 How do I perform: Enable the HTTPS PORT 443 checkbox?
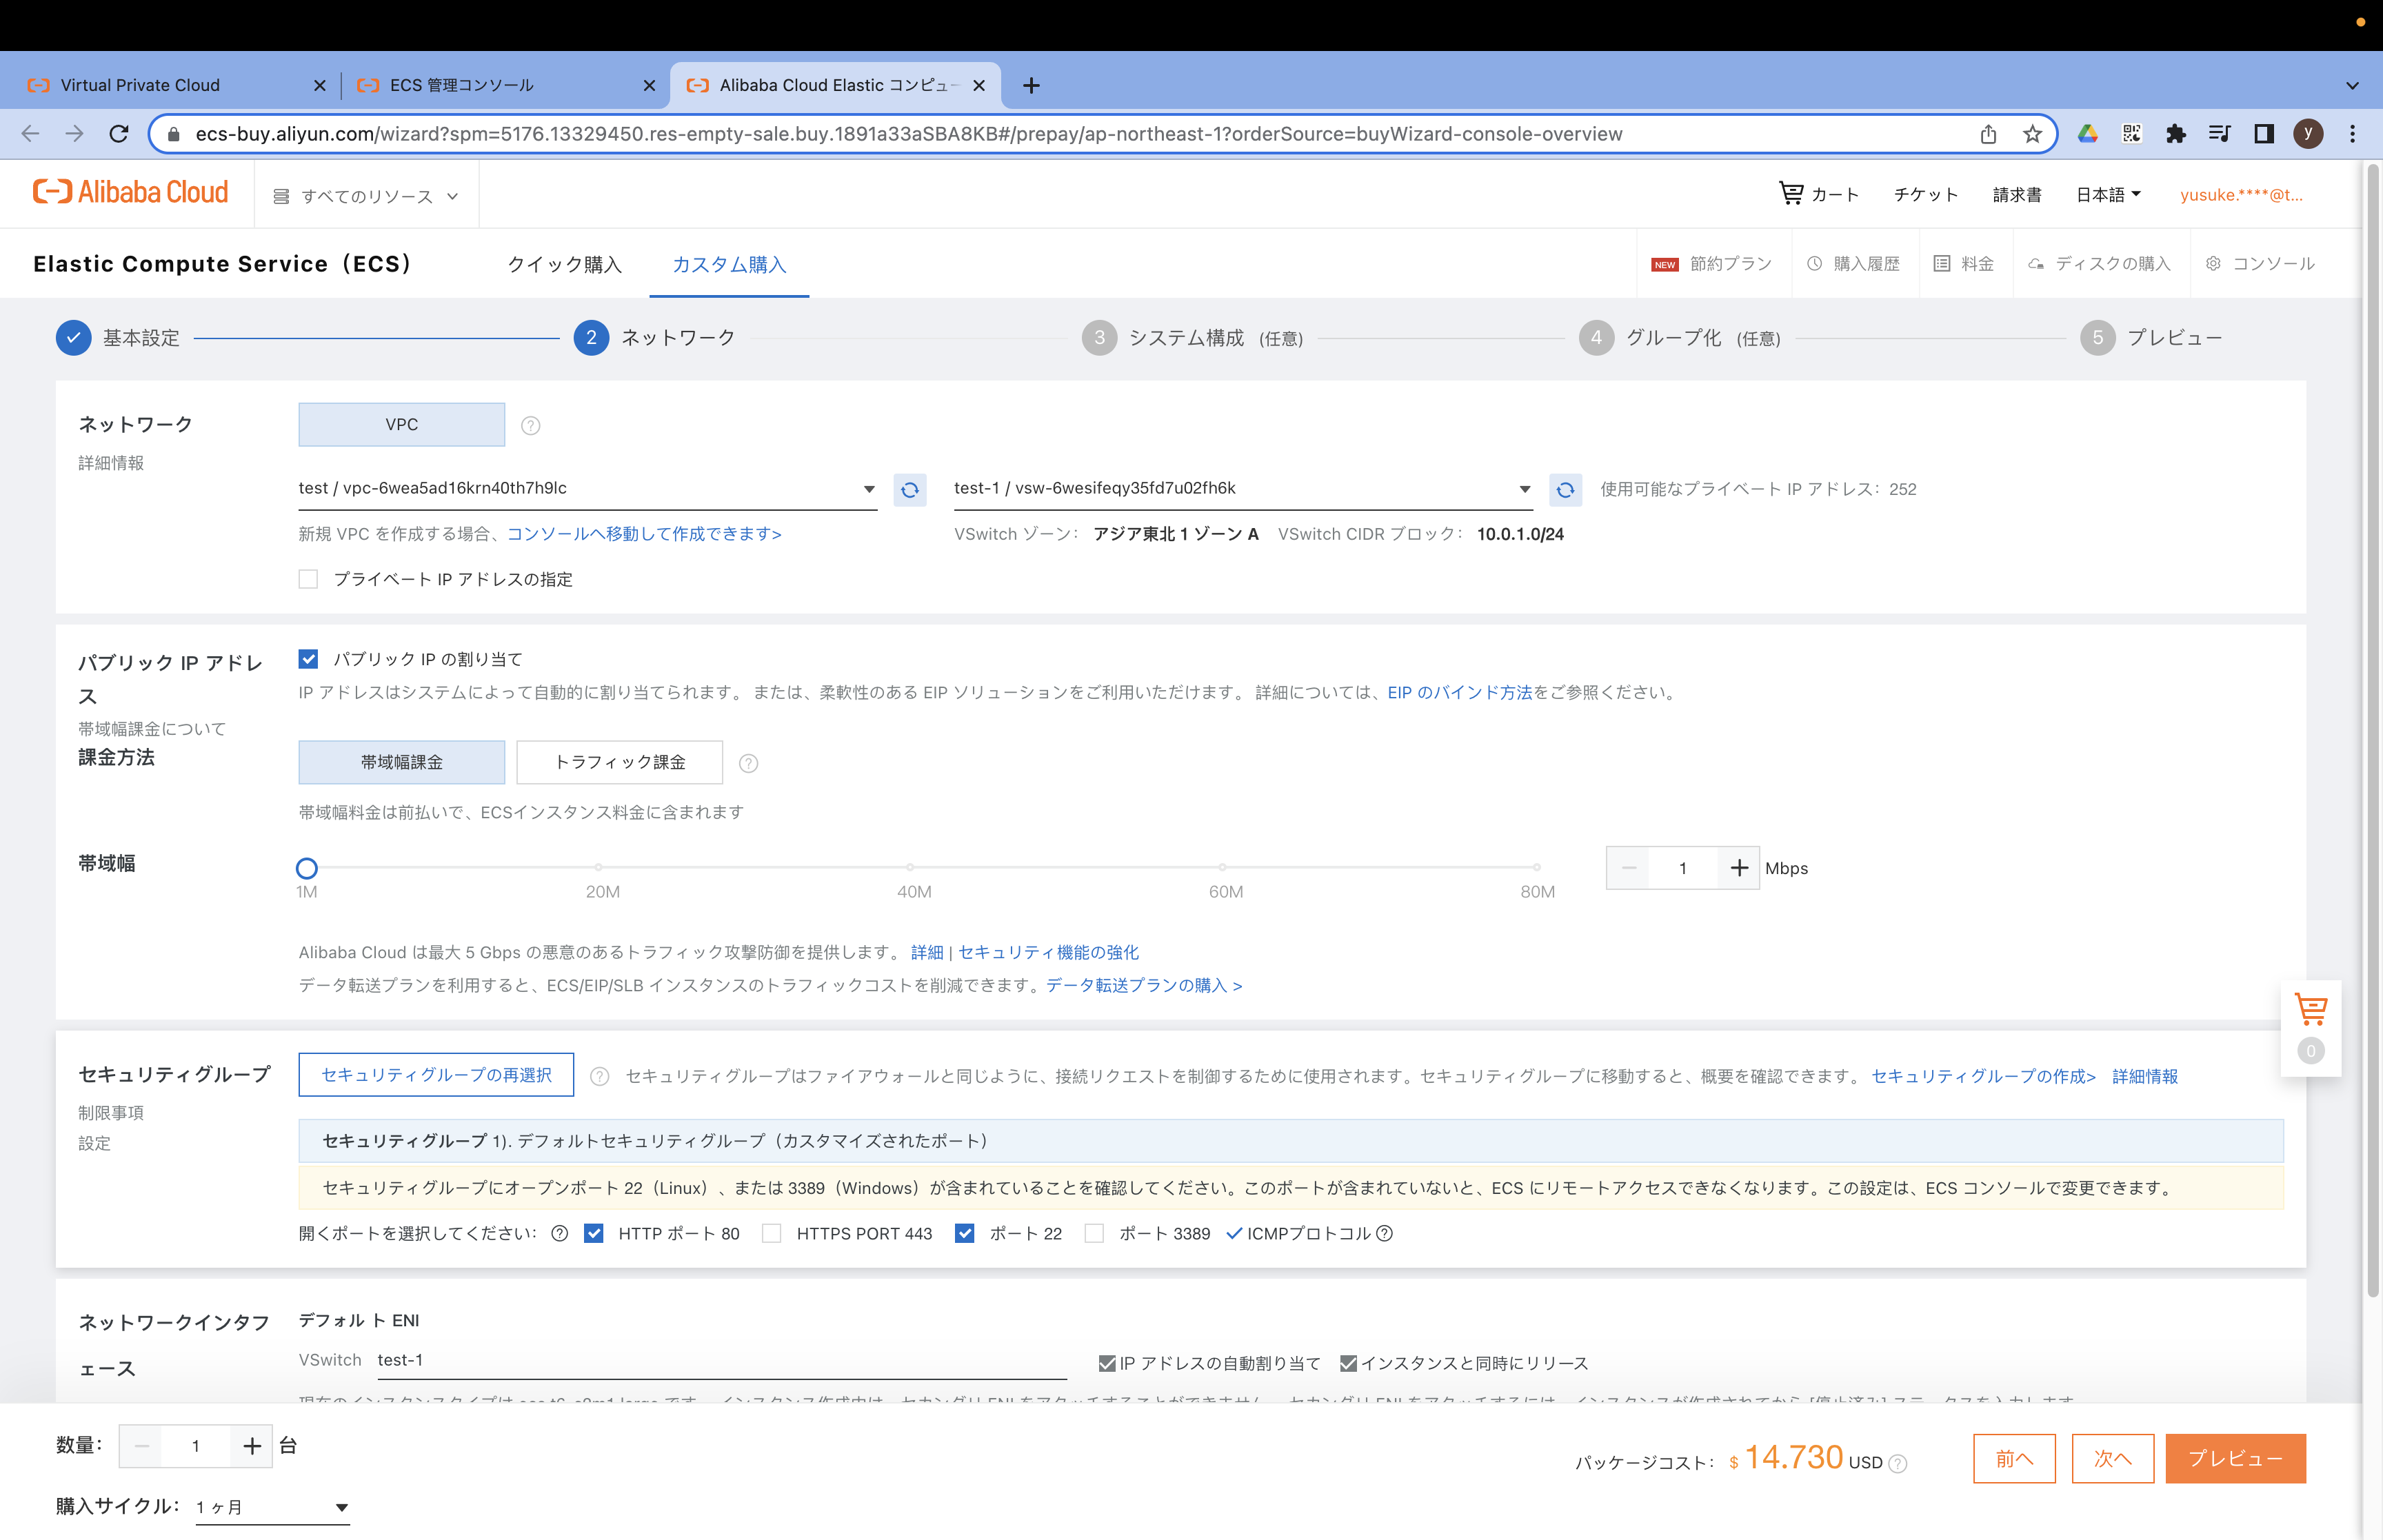tap(771, 1233)
